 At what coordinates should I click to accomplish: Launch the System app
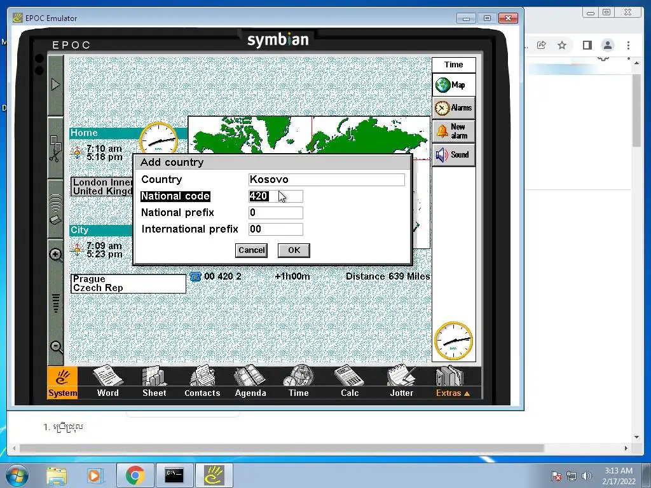(62, 382)
